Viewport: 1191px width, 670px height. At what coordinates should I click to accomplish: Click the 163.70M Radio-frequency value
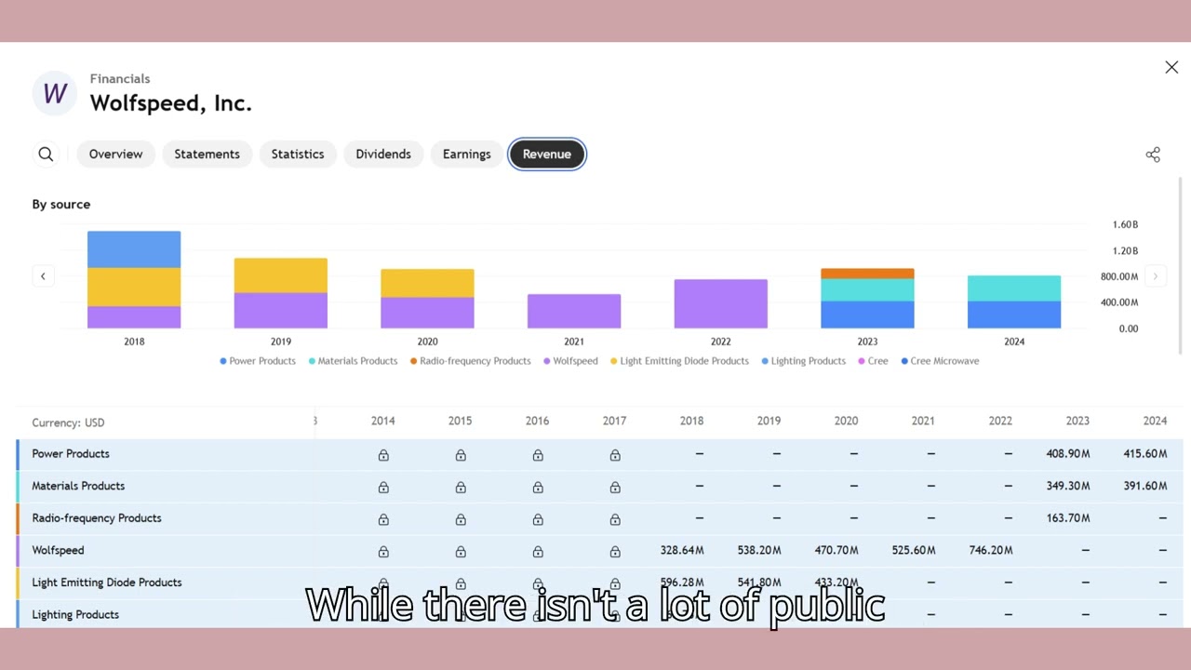1068,518
